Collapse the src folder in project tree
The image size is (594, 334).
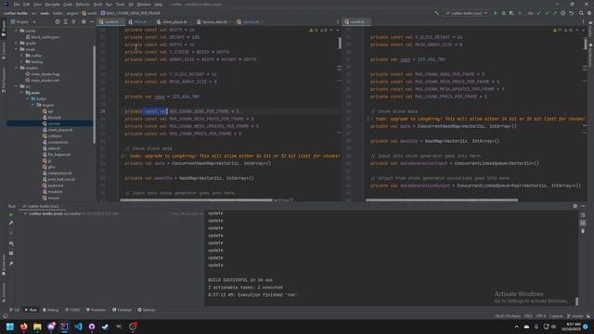click(17, 86)
